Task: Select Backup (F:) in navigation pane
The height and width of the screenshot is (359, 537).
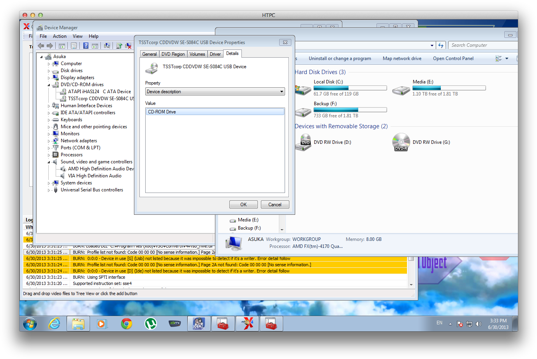Action: (249, 228)
